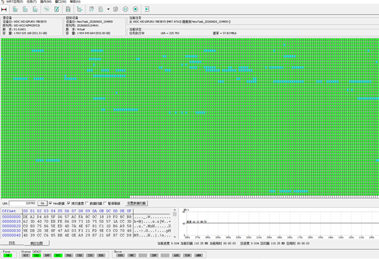The width and height of the screenshot is (379, 259).
Task: Click the save disk toolbar icon
Action: click(x=68, y=9)
